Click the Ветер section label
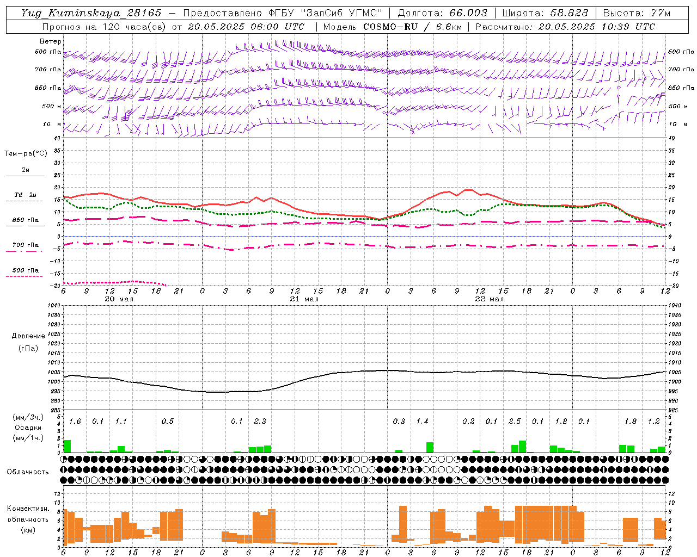Viewport: 697px width, 557px height. tap(51, 41)
